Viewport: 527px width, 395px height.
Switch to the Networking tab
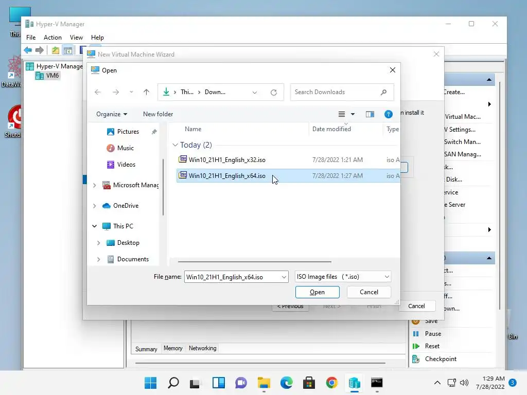tap(203, 348)
